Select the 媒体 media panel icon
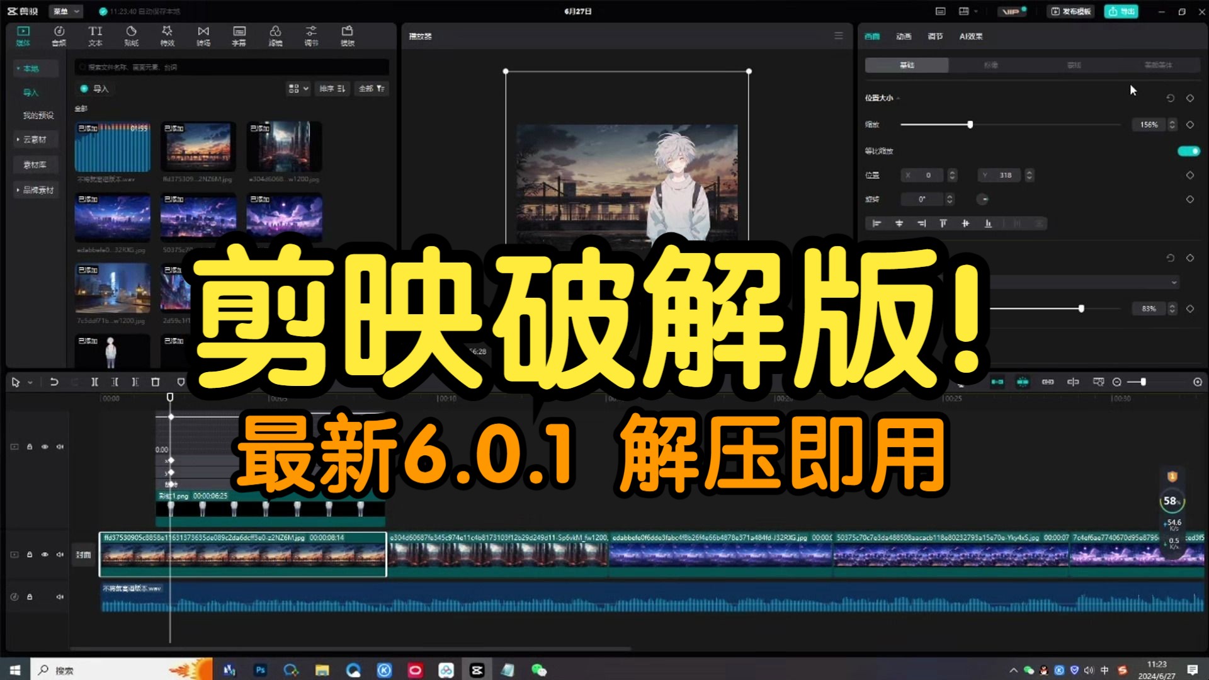 [x=23, y=36]
